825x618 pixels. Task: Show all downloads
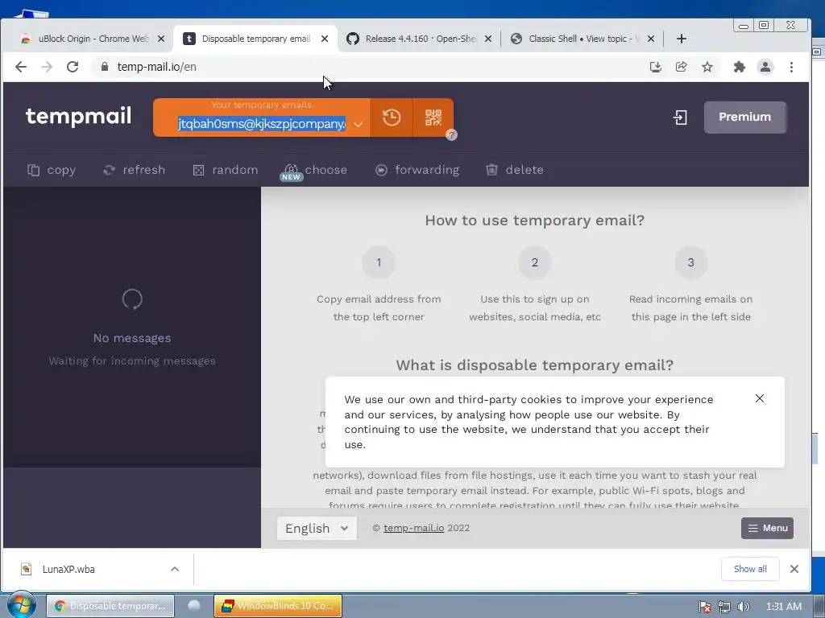[x=750, y=569]
